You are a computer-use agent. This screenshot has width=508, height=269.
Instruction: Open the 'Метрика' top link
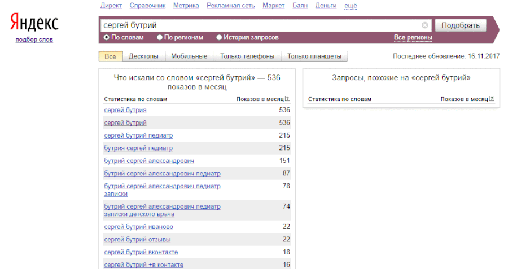coord(186,6)
